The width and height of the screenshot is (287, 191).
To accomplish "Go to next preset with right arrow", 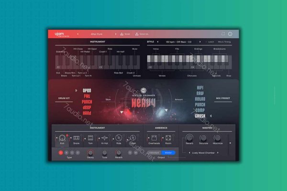I will [x=116, y=34].
